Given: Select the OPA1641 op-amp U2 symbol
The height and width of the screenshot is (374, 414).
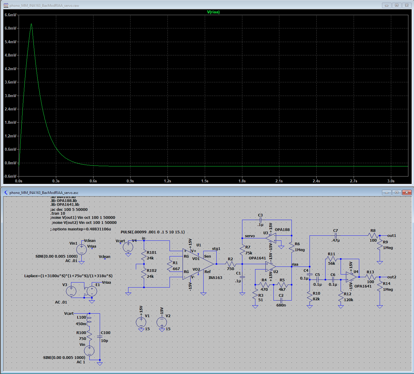Looking at the screenshot, I should [270, 267].
